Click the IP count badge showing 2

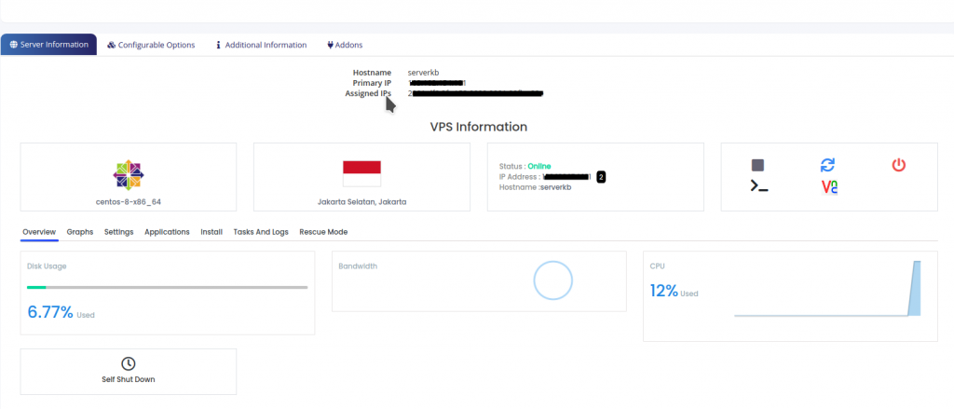click(x=601, y=177)
